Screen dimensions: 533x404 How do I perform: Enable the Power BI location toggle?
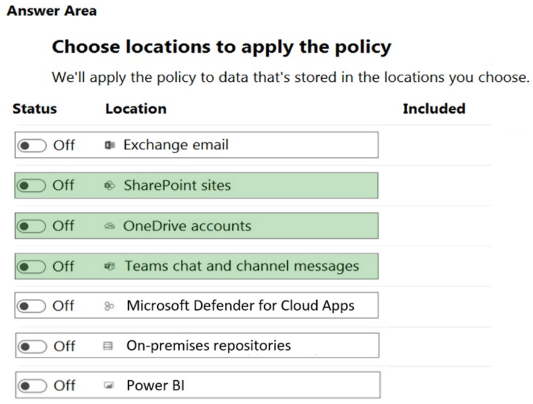[x=32, y=385]
